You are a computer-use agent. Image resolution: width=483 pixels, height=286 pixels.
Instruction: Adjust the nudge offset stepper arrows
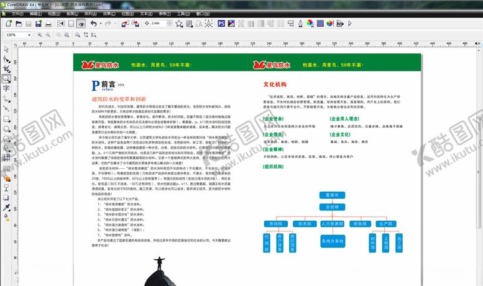click(171, 24)
